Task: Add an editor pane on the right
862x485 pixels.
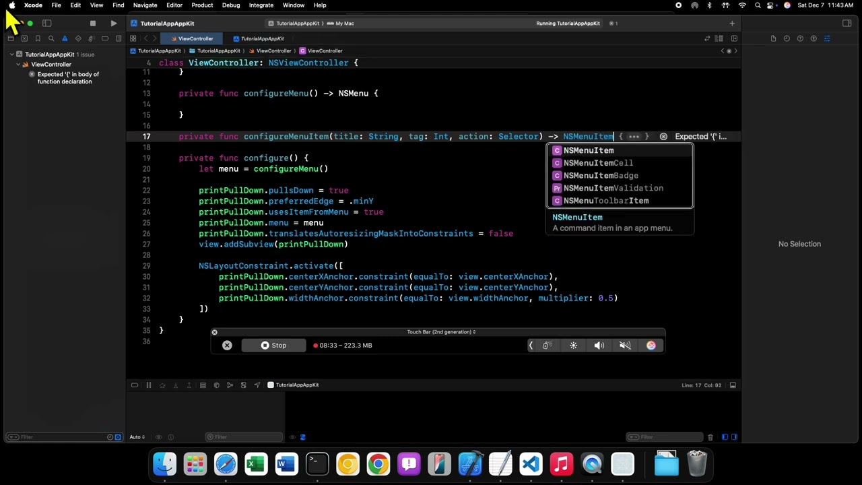Action: tap(734, 38)
